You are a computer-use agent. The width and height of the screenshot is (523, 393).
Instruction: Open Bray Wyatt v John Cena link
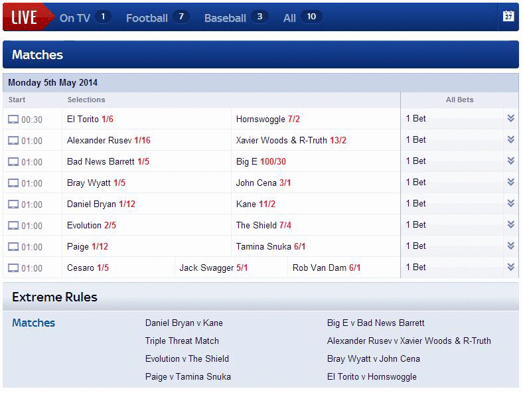(x=374, y=359)
